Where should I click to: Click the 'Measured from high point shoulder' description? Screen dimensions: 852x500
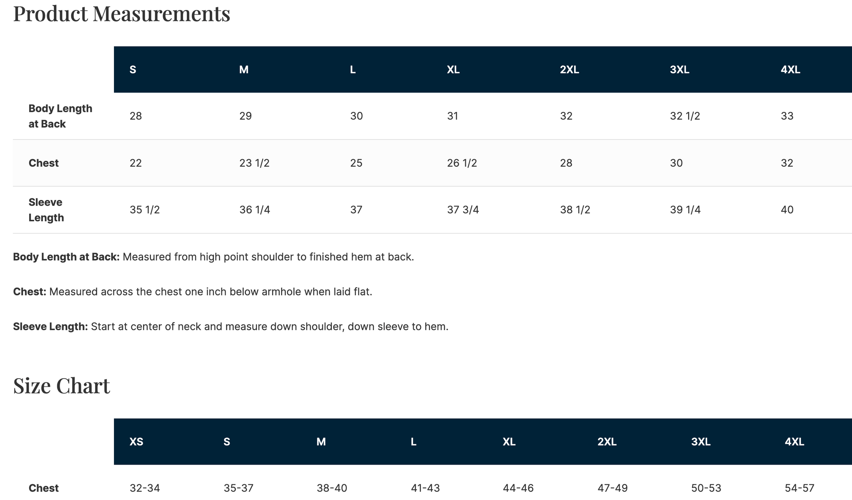268,257
